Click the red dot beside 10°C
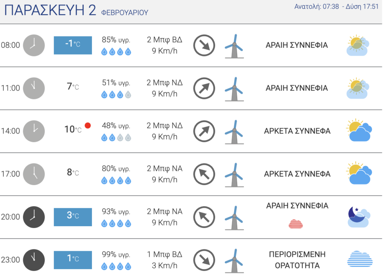Viewport: 383px width, 277px height. (x=88, y=126)
